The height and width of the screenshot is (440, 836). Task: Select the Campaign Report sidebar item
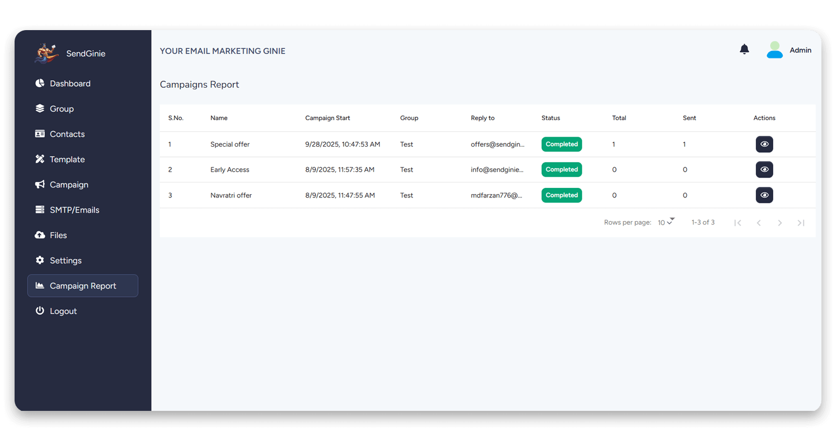[83, 286]
